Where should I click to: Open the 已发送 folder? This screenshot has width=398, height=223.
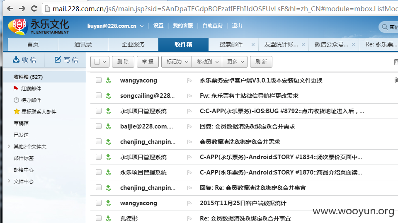coord(21,135)
